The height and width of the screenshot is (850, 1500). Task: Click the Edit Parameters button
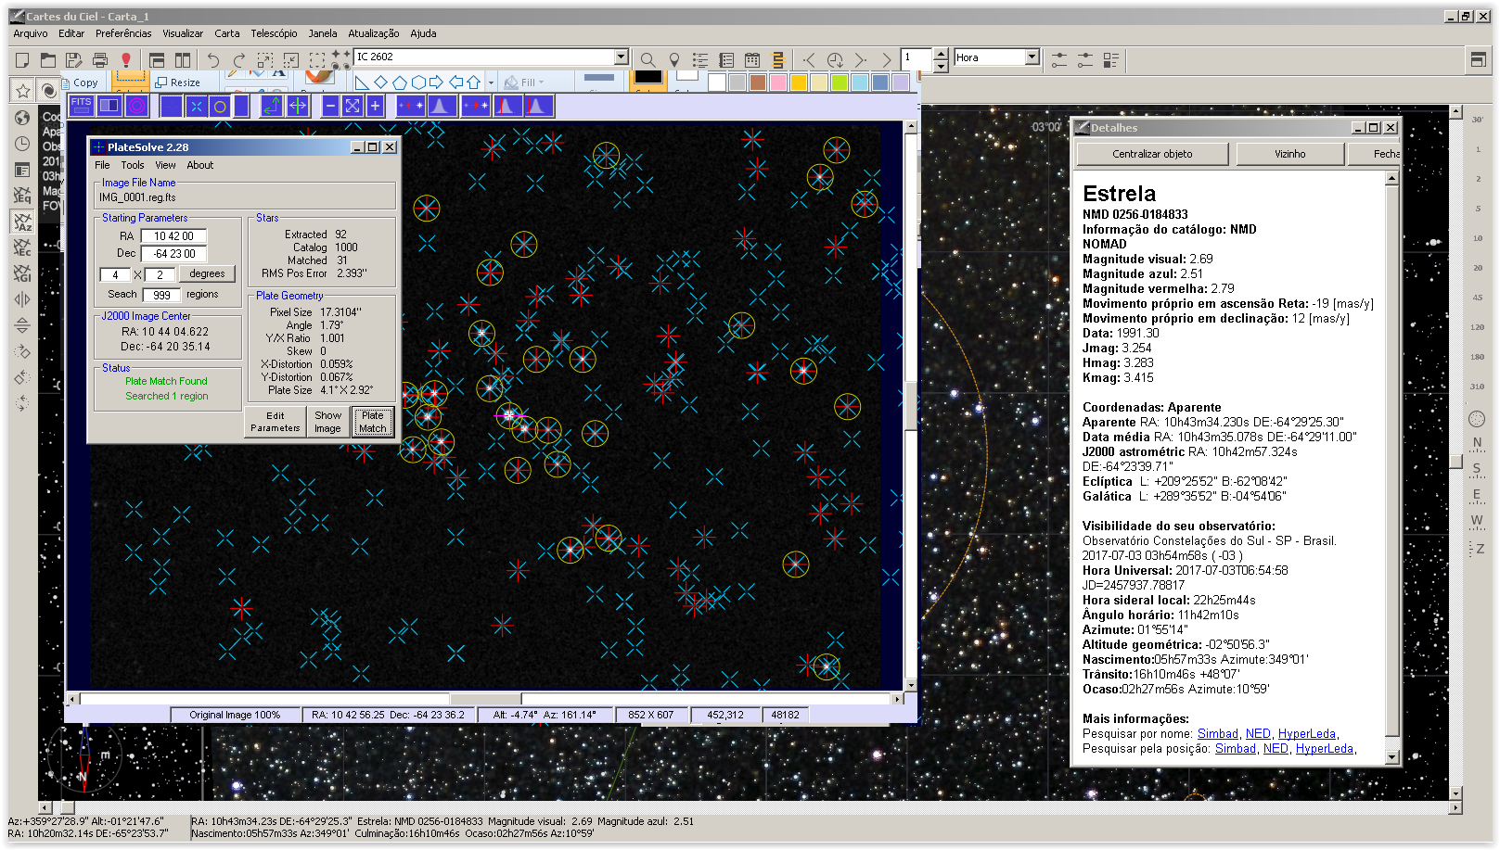pyautogui.click(x=276, y=422)
